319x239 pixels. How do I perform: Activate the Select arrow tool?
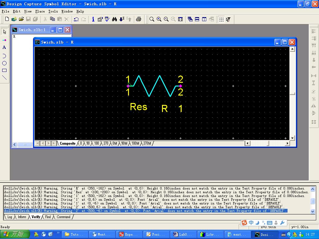[x=4, y=32]
